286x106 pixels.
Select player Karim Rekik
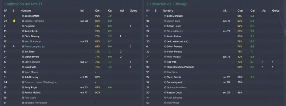tap(31, 31)
